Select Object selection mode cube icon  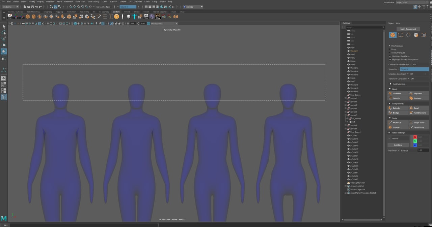(x=393, y=35)
